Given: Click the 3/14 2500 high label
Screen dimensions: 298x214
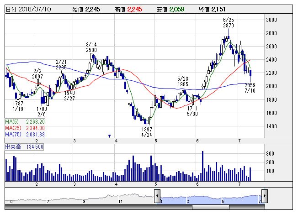Looking at the screenshot, I should tap(91, 47).
